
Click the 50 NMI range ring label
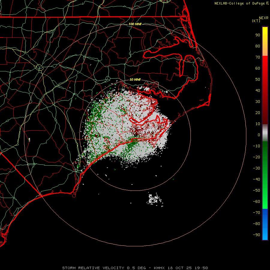[135, 79]
